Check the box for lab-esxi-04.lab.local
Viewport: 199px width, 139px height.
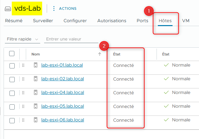12,93
